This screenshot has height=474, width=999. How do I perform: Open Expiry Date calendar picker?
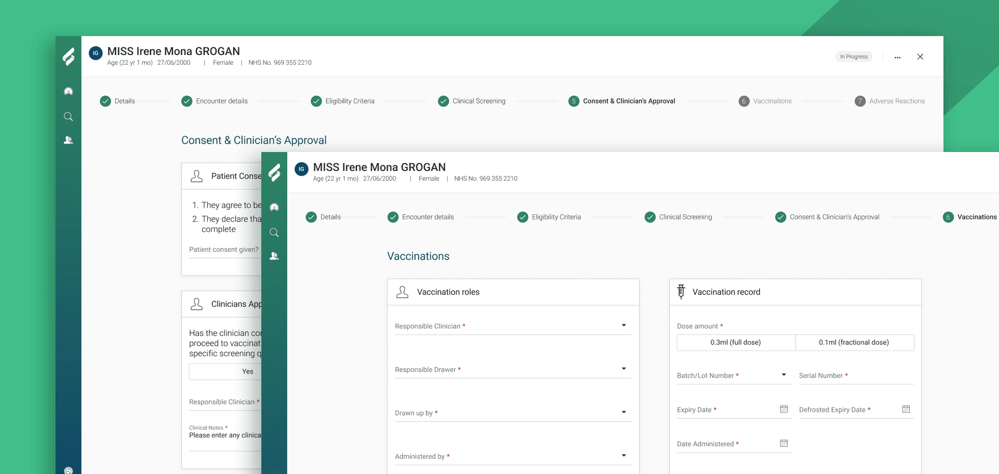click(x=784, y=409)
